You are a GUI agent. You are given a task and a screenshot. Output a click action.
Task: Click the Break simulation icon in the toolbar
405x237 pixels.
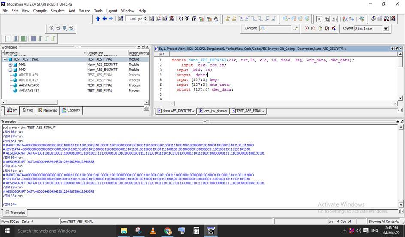click(172, 19)
